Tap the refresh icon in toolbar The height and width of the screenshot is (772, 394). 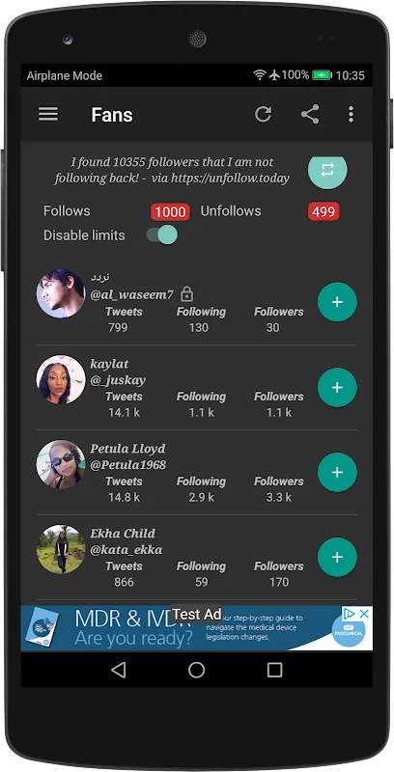pos(263,114)
